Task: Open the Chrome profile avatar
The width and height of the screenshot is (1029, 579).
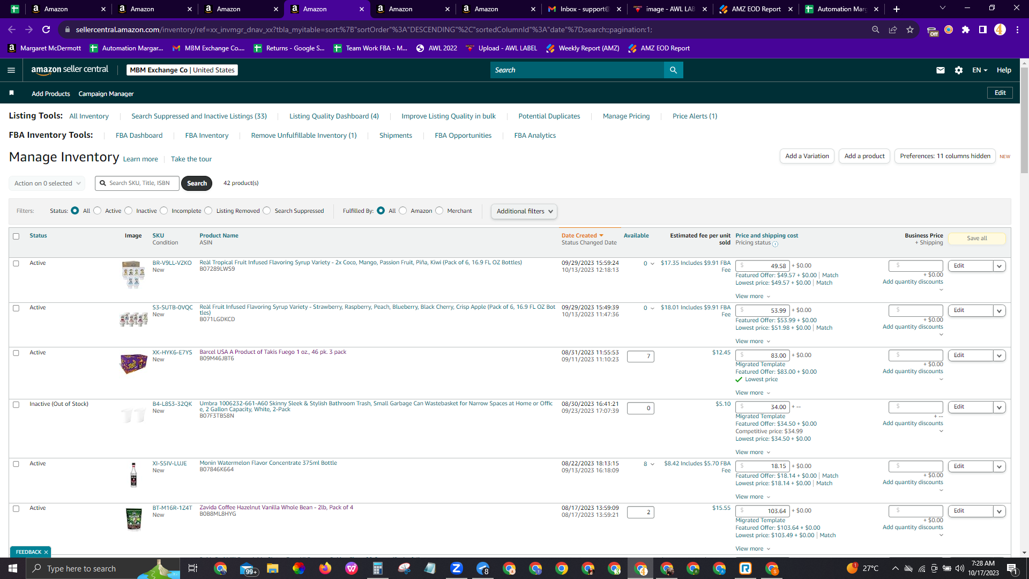Action: click(x=1000, y=29)
